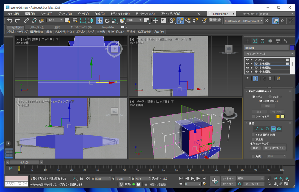Hide the シンメトリ modifier eye
The width and height of the screenshot is (299, 192).
247,60
